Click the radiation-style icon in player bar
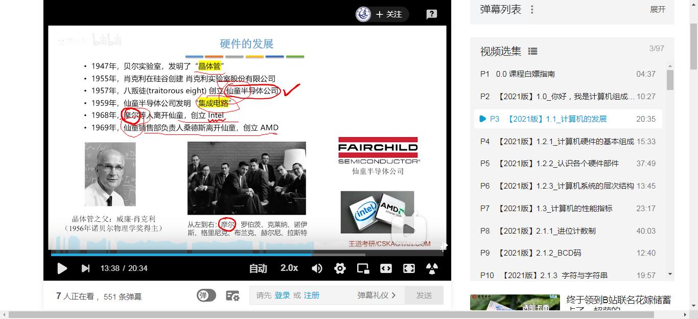698x319 pixels. [x=432, y=268]
